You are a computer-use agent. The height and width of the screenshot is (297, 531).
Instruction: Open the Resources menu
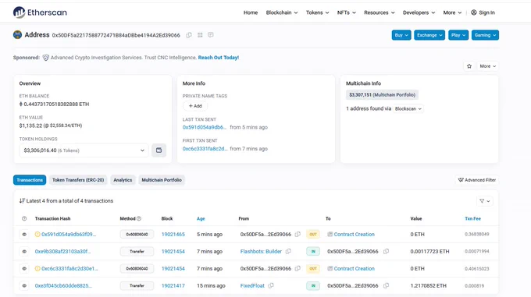click(x=380, y=12)
